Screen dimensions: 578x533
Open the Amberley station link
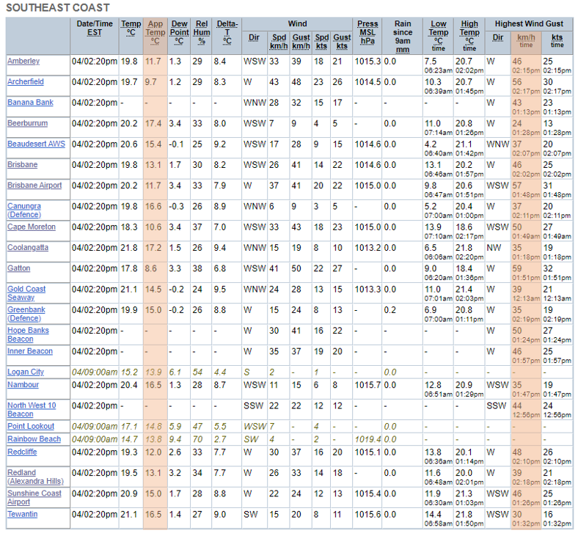coord(23,61)
